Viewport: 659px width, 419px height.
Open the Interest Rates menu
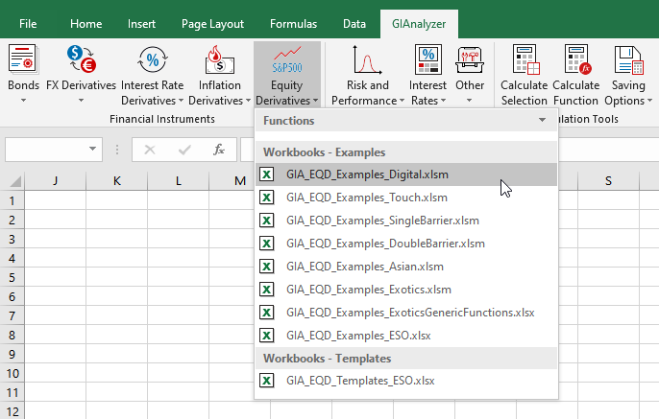[427, 74]
